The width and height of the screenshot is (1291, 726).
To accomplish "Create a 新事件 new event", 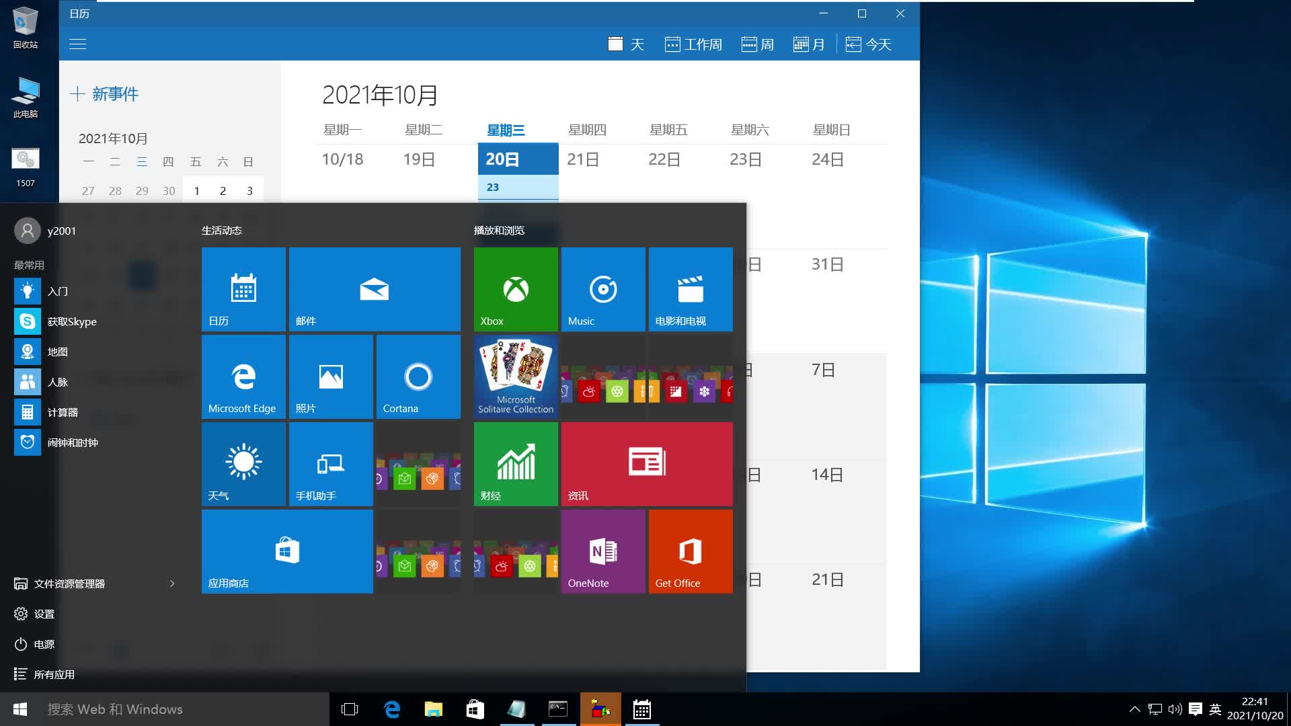I will click(x=104, y=94).
